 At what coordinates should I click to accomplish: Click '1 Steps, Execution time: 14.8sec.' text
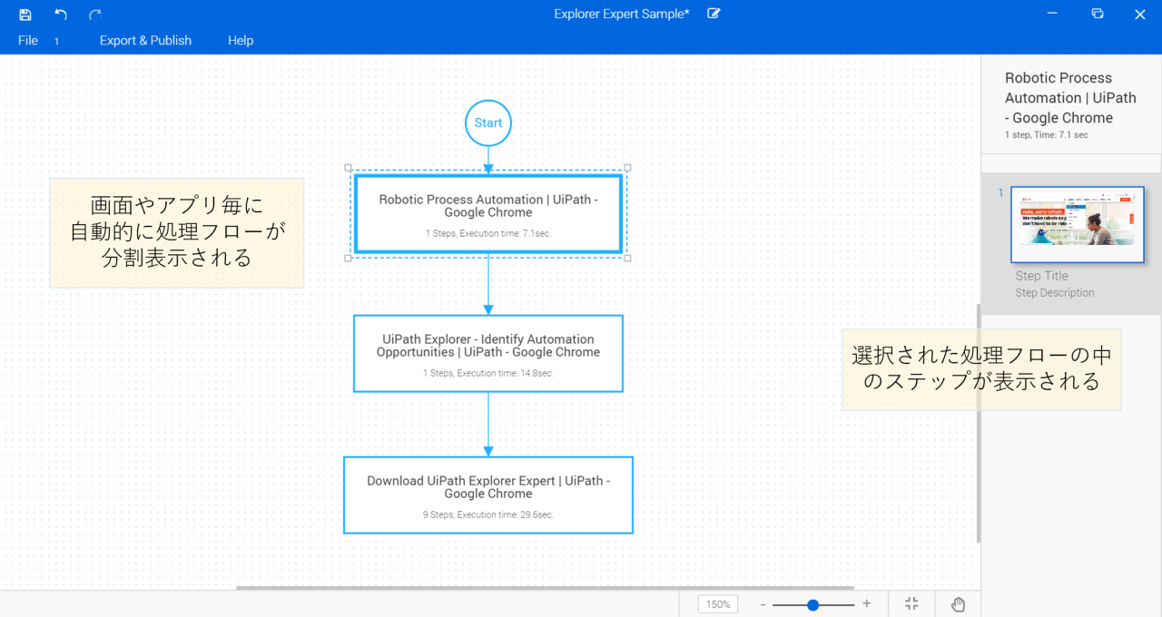488,373
